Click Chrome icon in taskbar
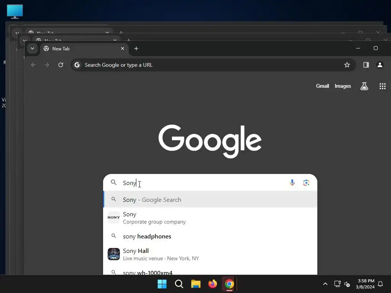The image size is (391, 293). pyautogui.click(x=229, y=284)
